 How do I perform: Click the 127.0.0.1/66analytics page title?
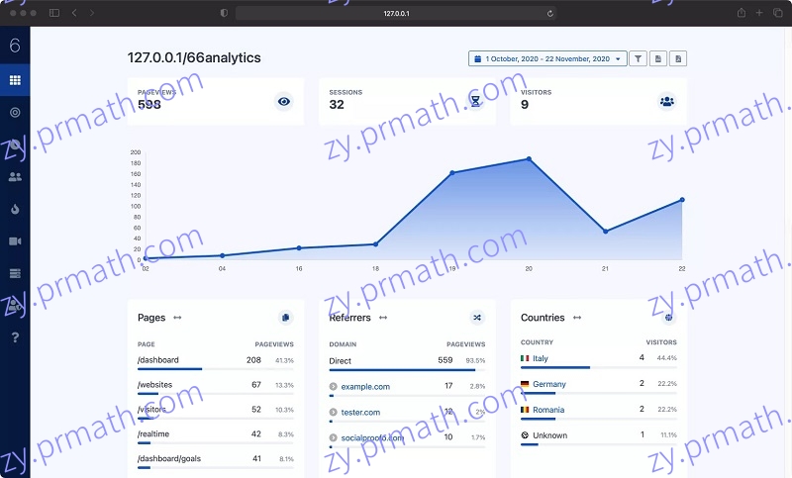pyautogui.click(x=194, y=58)
